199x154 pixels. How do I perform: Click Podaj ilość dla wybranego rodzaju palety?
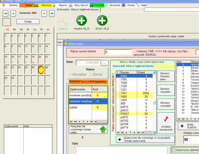click(88, 129)
